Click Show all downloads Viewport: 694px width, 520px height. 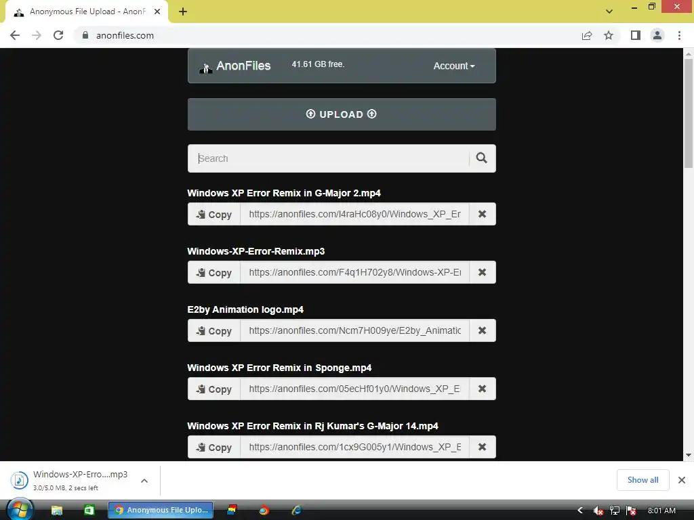[642, 480]
